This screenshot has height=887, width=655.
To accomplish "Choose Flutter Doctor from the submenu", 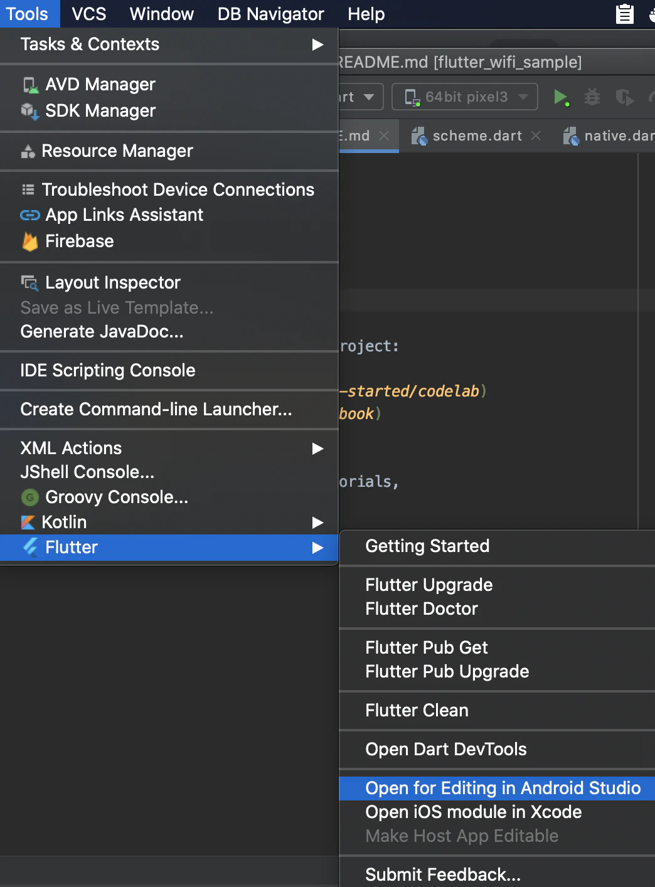I will [422, 609].
